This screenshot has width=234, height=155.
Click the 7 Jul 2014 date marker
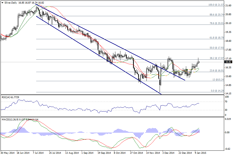point(40,153)
